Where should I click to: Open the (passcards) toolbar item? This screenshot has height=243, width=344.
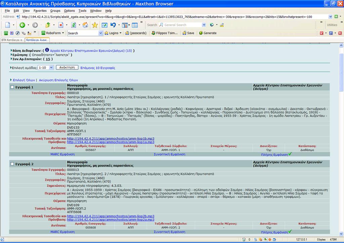coord(136,33)
